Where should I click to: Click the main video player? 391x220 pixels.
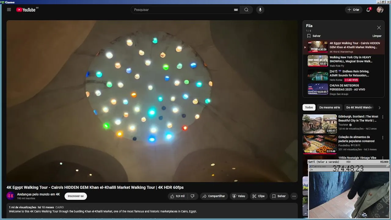click(x=152, y=101)
